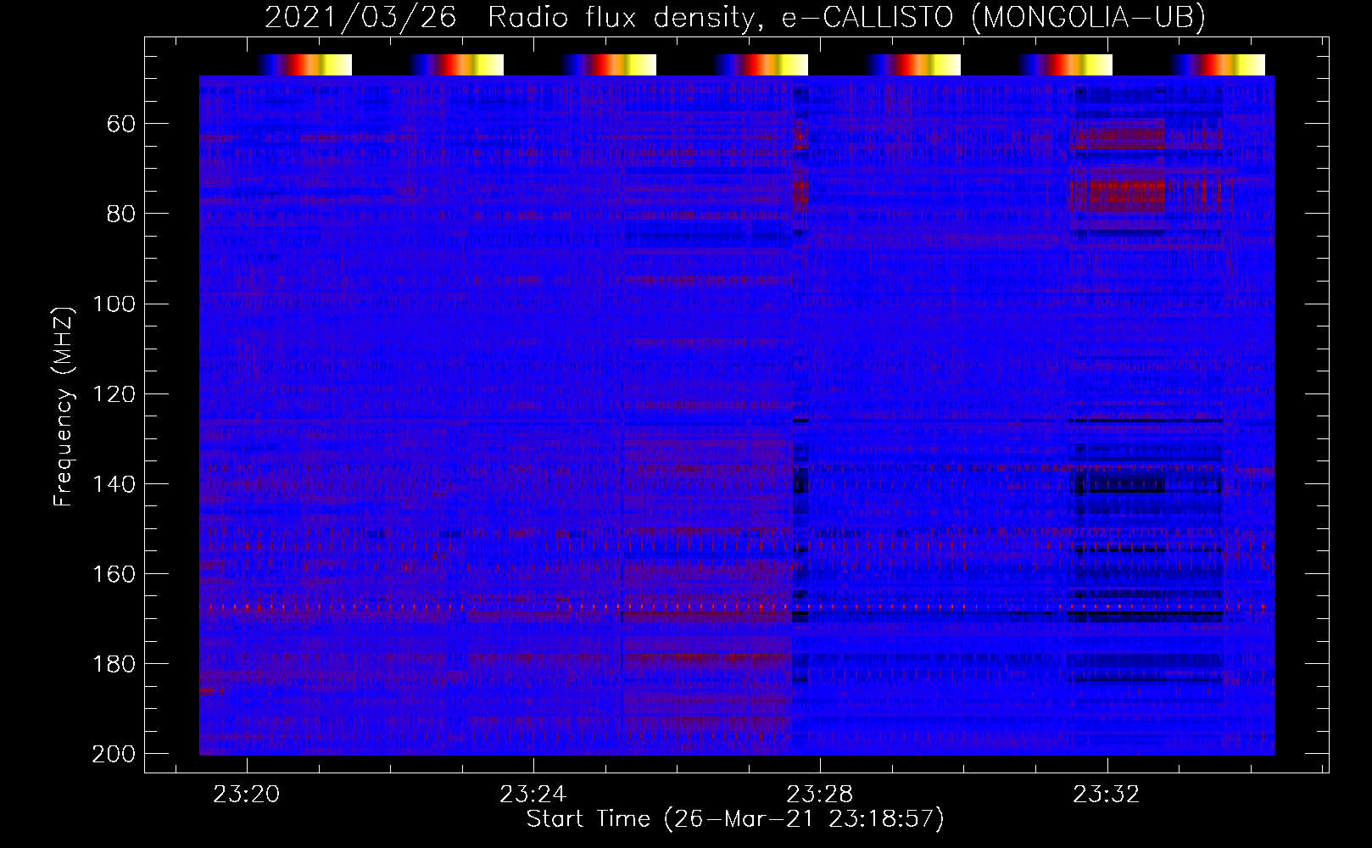Click the last color bar at top right

(1218, 64)
